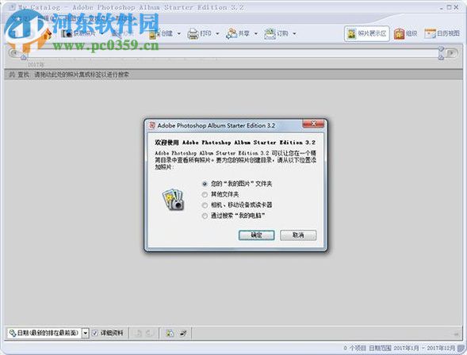Click the timeline start marker under 2017
Image resolution: width=467 pixels, height=355 pixels.
click(x=24, y=57)
